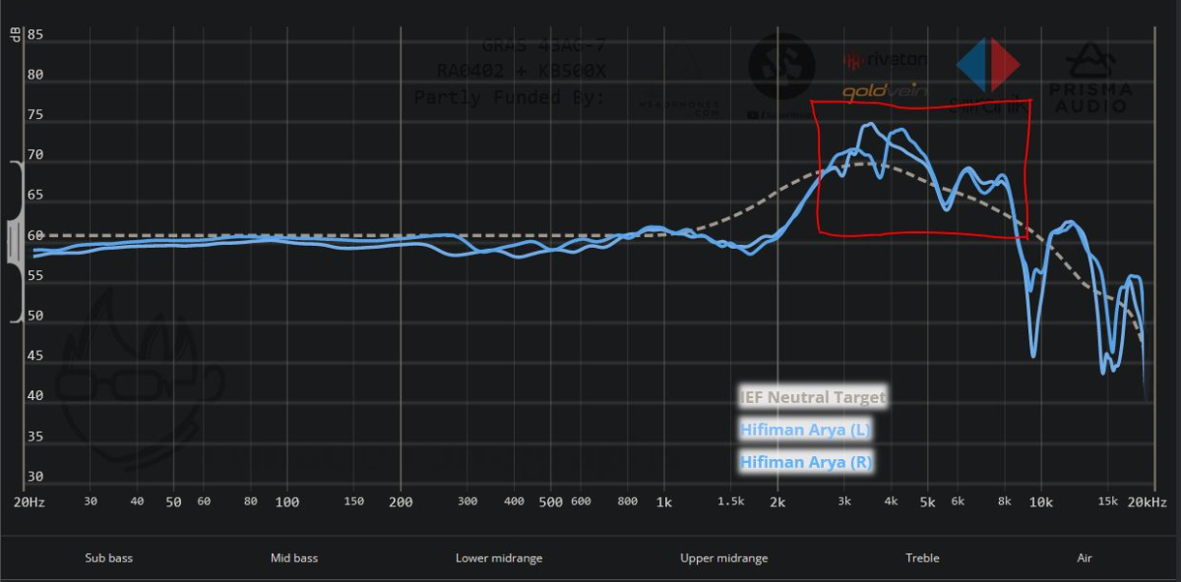Click the Treble region label
1181x582 pixels.
[x=922, y=558]
